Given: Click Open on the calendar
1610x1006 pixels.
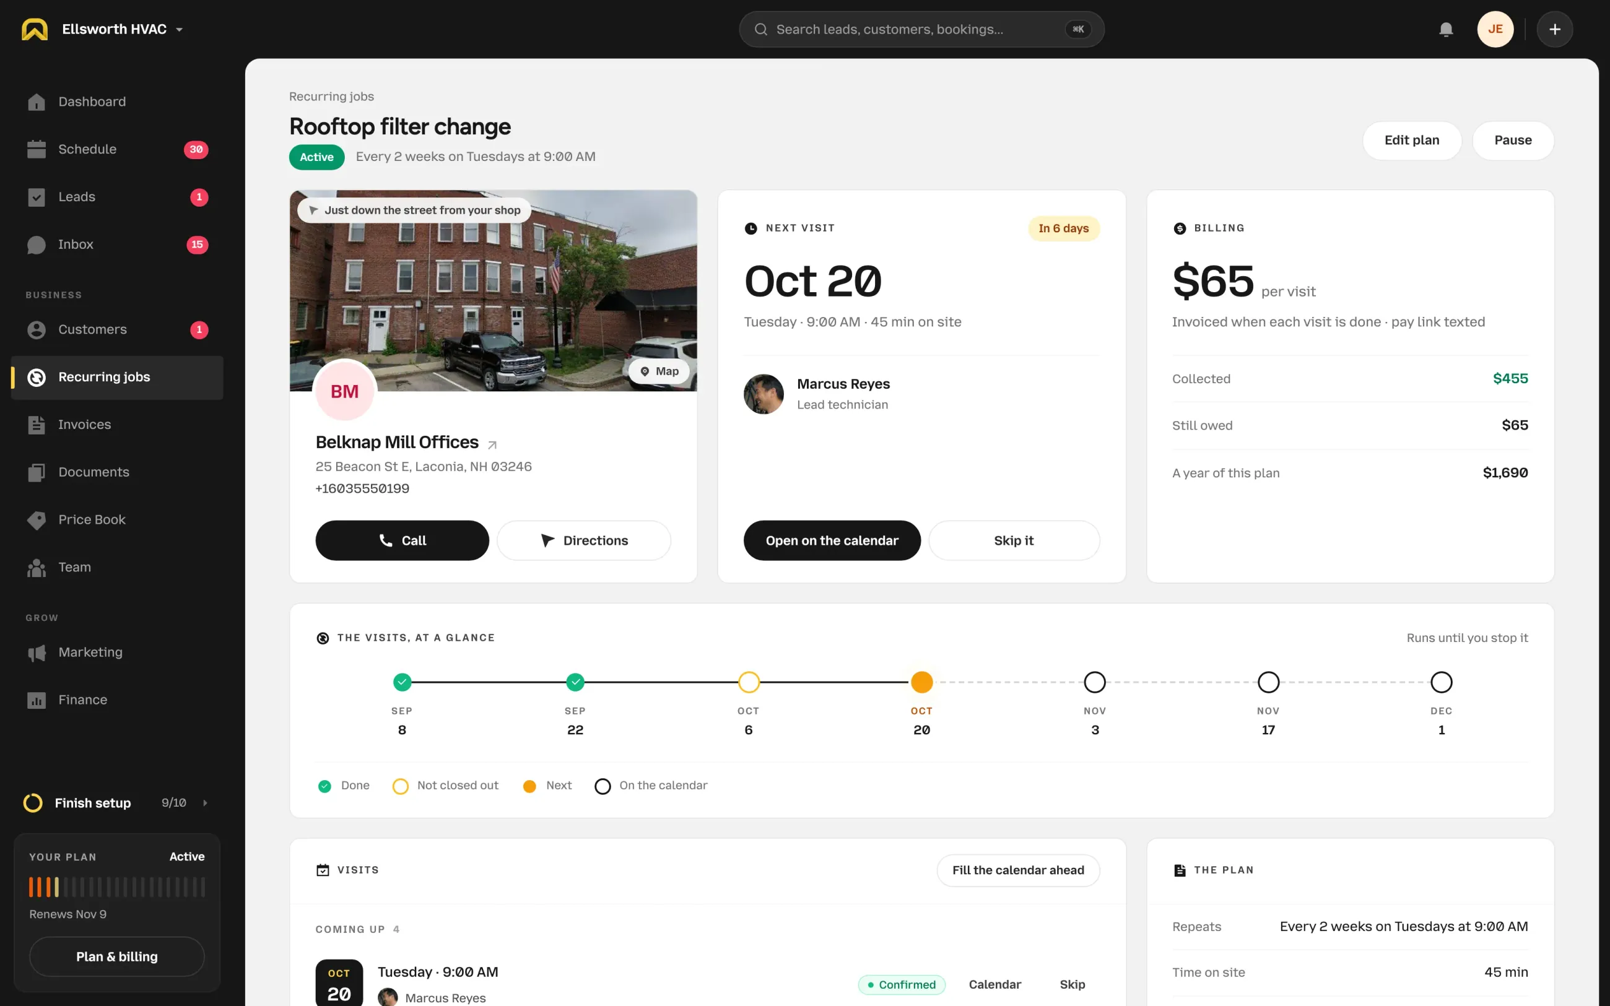Looking at the screenshot, I should pyautogui.click(x=832, y=540).
